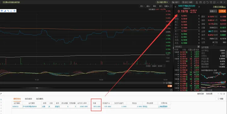The height and width of the screenshot is (114, 227).
Task: Open the 下载东方财富app link
Action: 219,7
